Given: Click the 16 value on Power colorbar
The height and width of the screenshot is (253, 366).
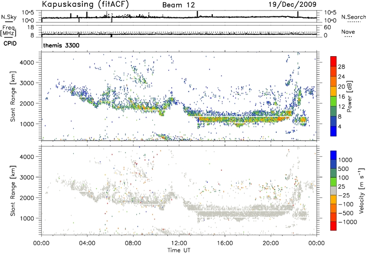Looking at the screenshot, I should coord(341,97).
